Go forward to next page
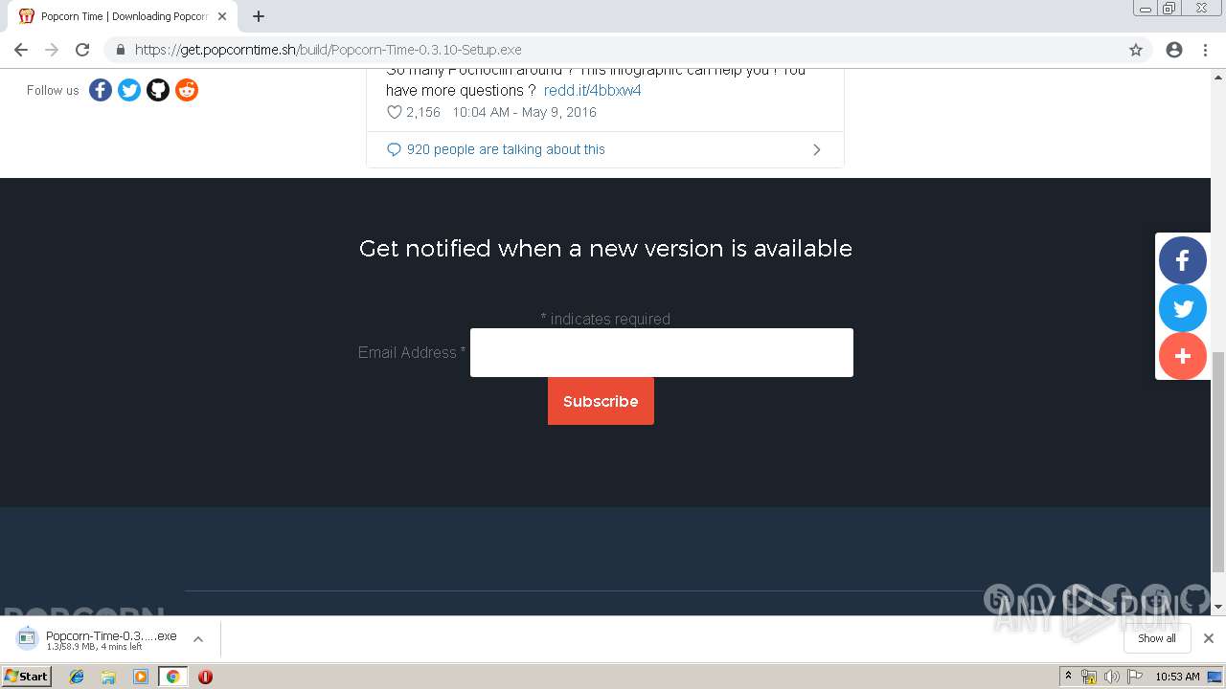This screenshot has width=1226, height=689. [52, 50]
